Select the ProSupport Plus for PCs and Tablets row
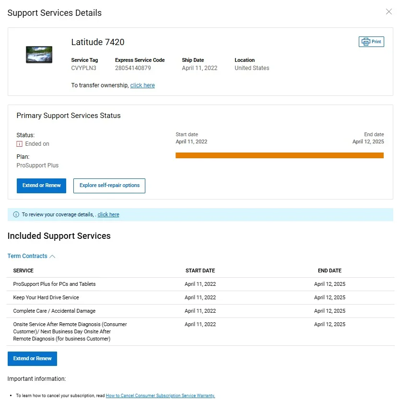The image size is (400, 400). [54, 284]
